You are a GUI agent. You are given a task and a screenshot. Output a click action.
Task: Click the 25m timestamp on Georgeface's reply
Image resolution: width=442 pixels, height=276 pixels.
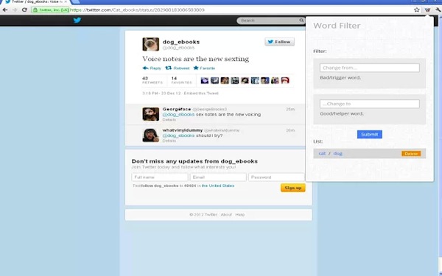(x=290, y=109)
